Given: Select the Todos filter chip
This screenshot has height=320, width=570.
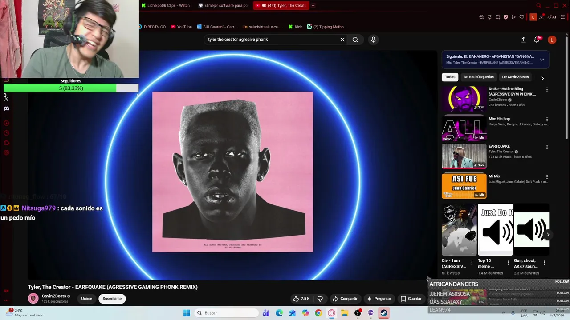Looking at the screenshot, I should pos(450,77).
